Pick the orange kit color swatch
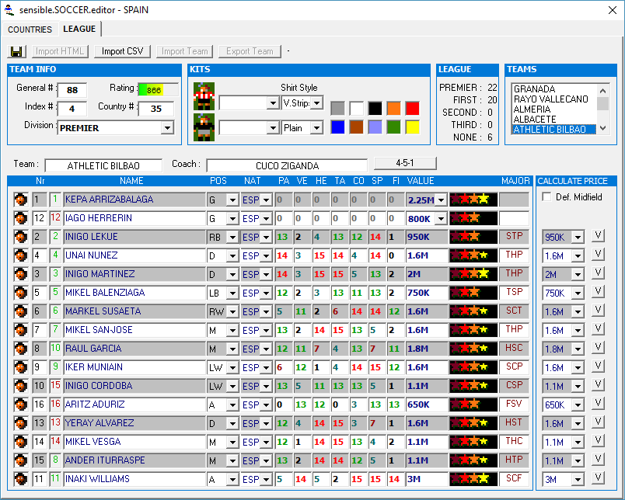 coord(393,108)
